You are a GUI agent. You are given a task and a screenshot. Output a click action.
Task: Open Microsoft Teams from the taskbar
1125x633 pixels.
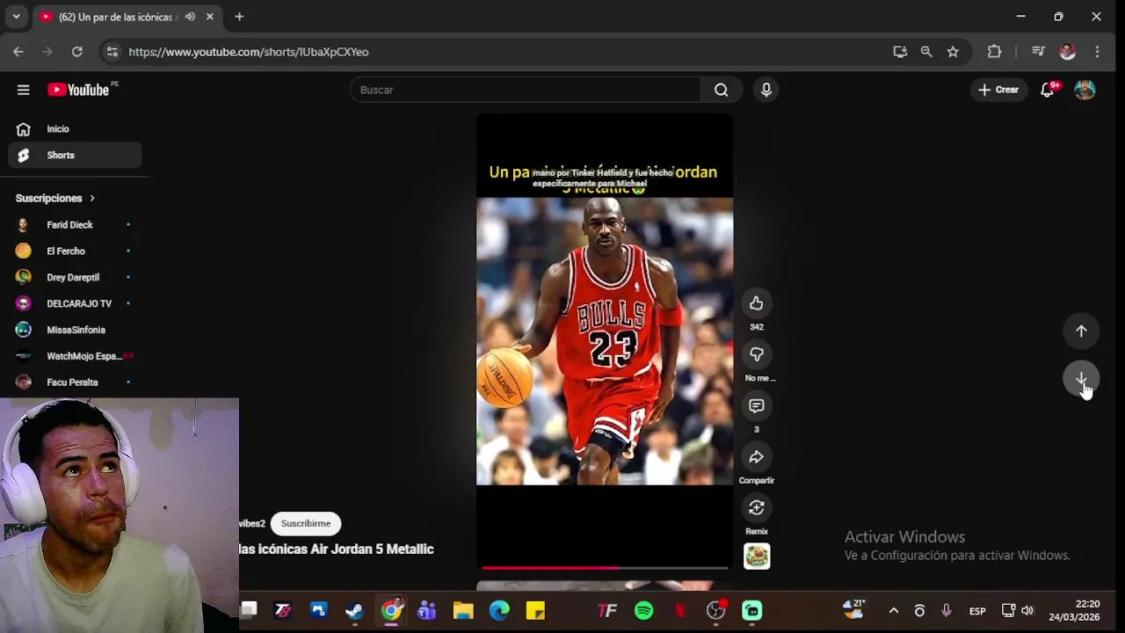click(x=427, y=611)
